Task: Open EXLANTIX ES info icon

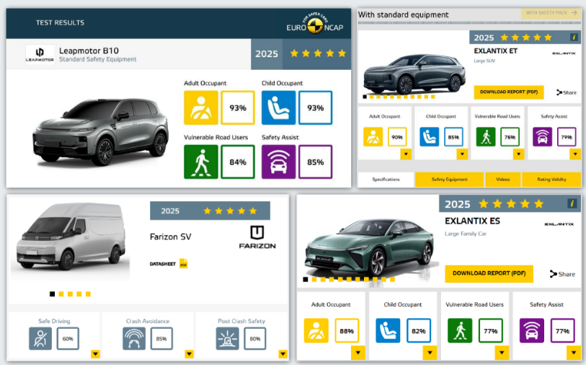Action: (572, 203)
